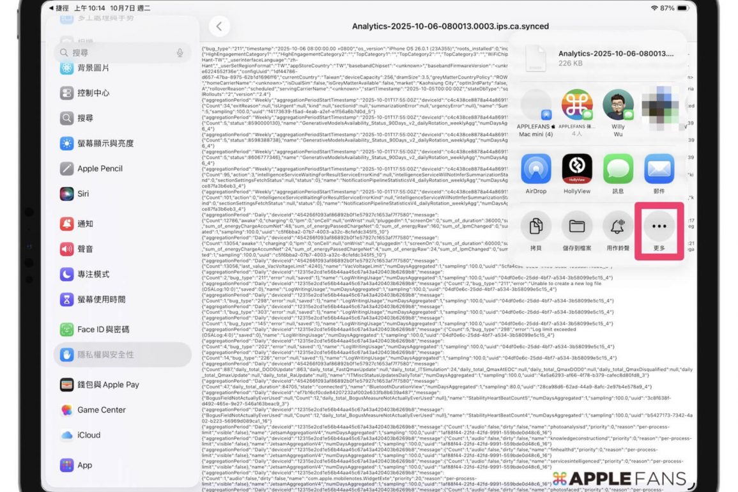Tap the Analytics file thumbnail in share sheet
Viewport: 738px width, 492px height.
535,58
